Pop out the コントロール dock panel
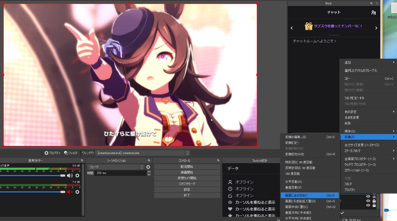This screenshot has height=221, width=397. [219, 161]
